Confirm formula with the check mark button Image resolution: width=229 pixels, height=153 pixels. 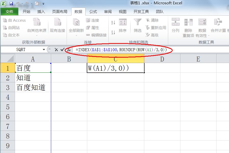click(62, 49)
